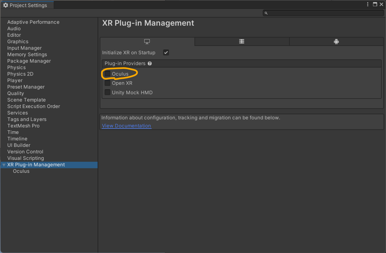Image resolution: width=386 pixels, height=253 pixels.
Task: Open Memory Settings category
Action: pos(27,54)
